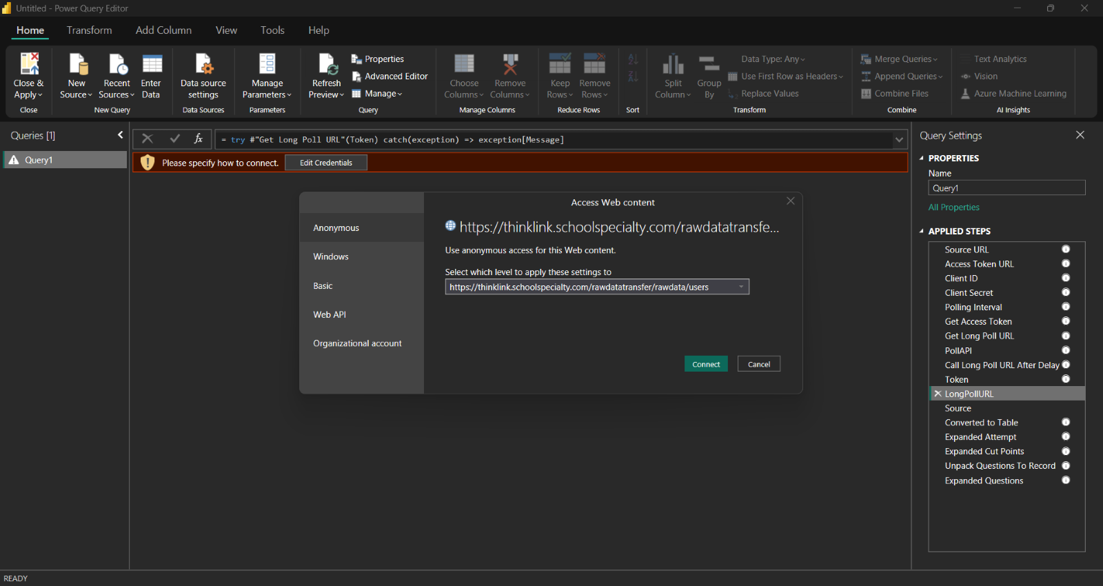Viewport: 1103px width, 586px height.
Task: Switch to the Add Column tab
Action: click(x=163, y=30)
